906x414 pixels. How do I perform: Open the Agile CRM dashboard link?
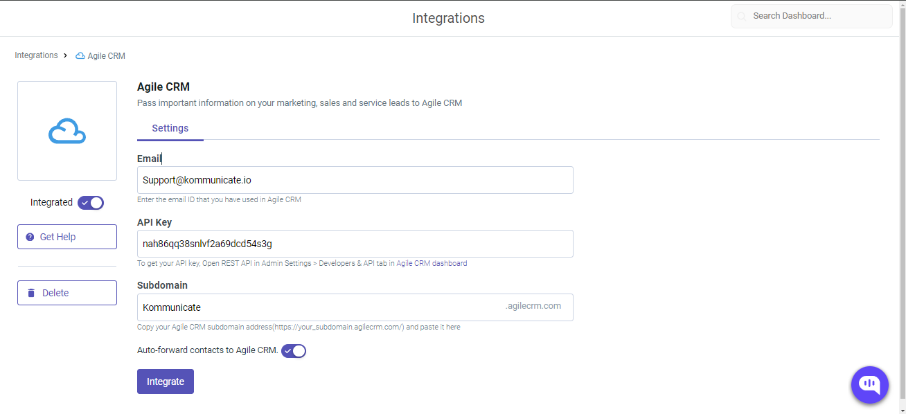coord(432,264)
